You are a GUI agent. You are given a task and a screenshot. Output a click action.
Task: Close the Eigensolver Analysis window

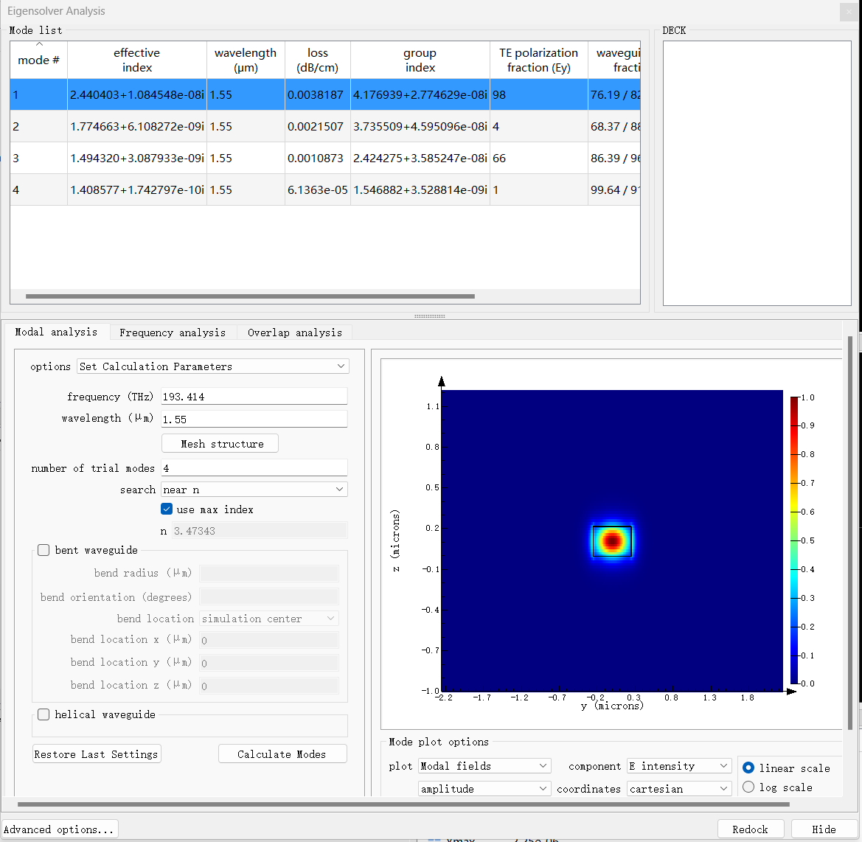tap(848, 12)
